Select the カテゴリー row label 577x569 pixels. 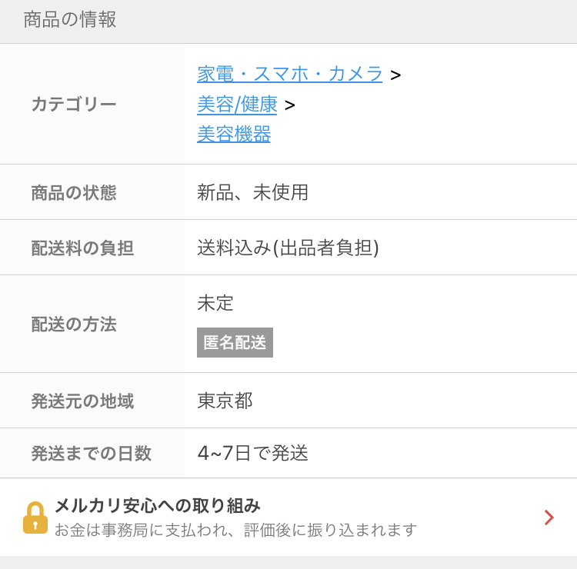(74, 104)
